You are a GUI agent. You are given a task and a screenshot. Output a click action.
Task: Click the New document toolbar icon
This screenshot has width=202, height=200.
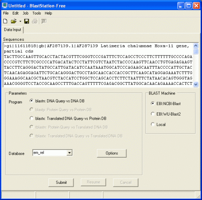point(5,21)
